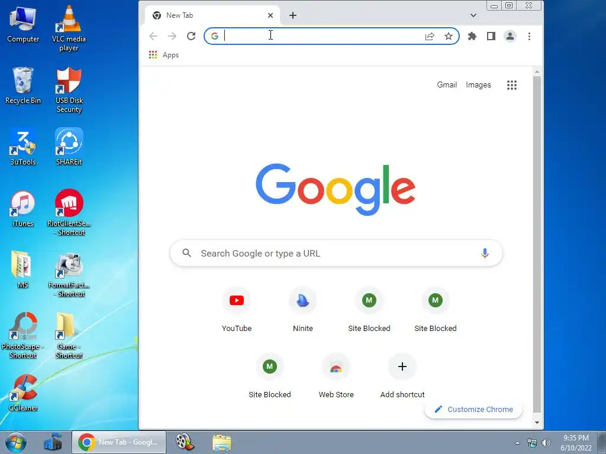Expand the tab search chevron
Image resolution: width=606 pixels, height=454 pixels.
(473, 15)
